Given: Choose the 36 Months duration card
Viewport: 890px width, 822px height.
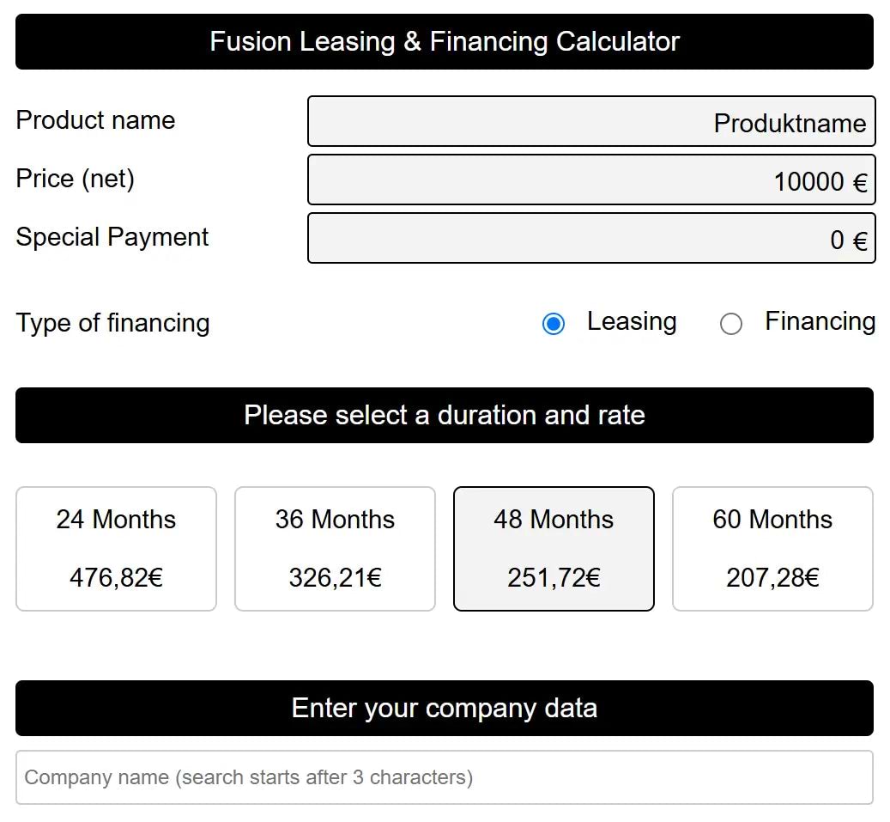Looking at the screenshot, I should (335, 548).
